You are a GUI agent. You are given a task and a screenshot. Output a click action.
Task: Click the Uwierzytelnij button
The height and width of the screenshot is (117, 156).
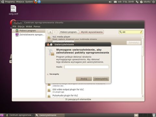[x=101, y=79]
